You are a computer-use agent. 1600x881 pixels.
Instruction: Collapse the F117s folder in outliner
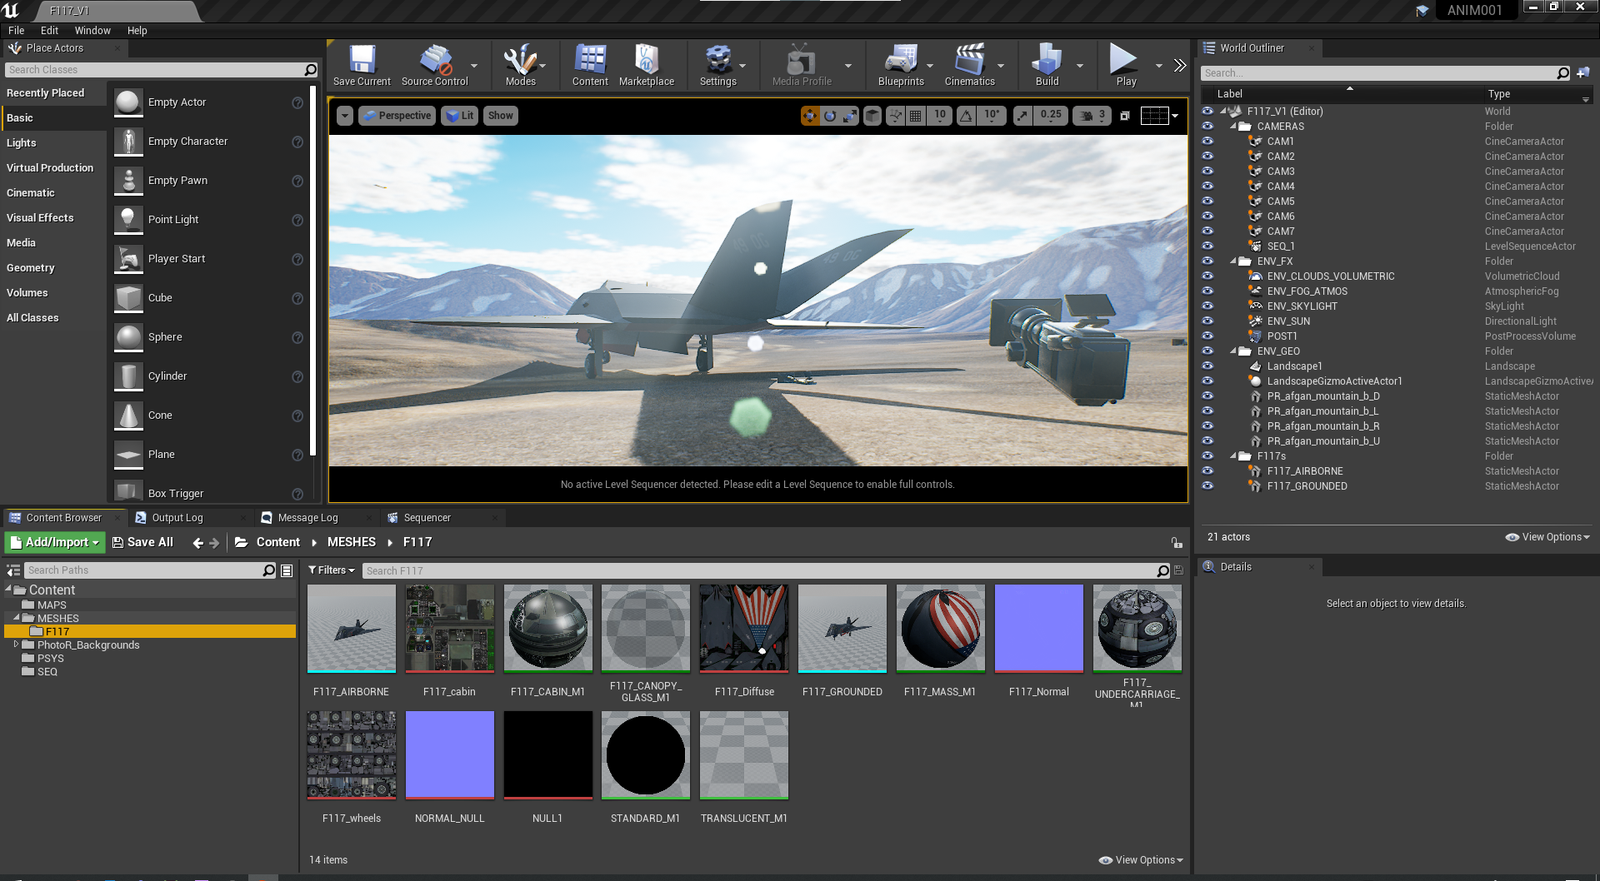(1233, 456)
